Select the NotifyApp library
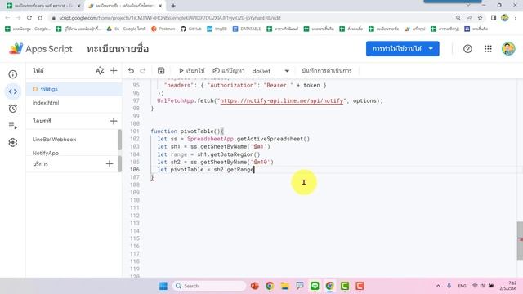523x294 pixels. (x=46, y=153)
